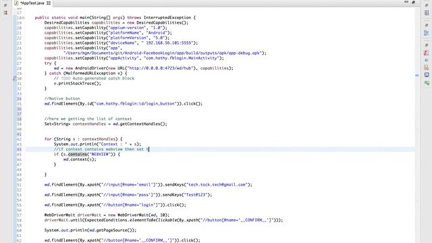
Task: Click the WebDriverWait declaration on line 57
Action: coord(107,215)
